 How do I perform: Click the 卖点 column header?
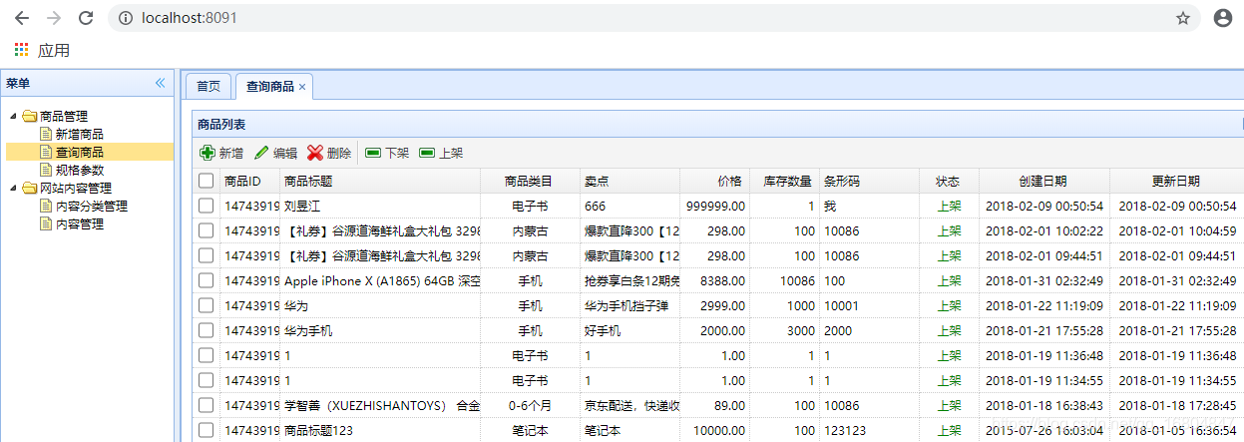click(629, 181)
